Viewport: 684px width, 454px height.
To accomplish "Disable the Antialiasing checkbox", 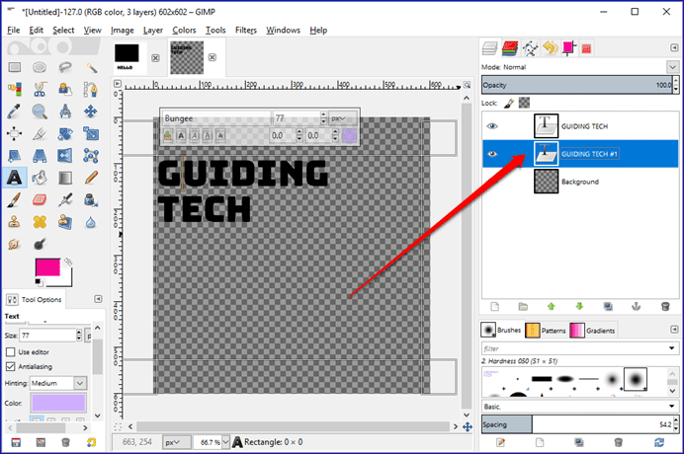I will (11, 367).
